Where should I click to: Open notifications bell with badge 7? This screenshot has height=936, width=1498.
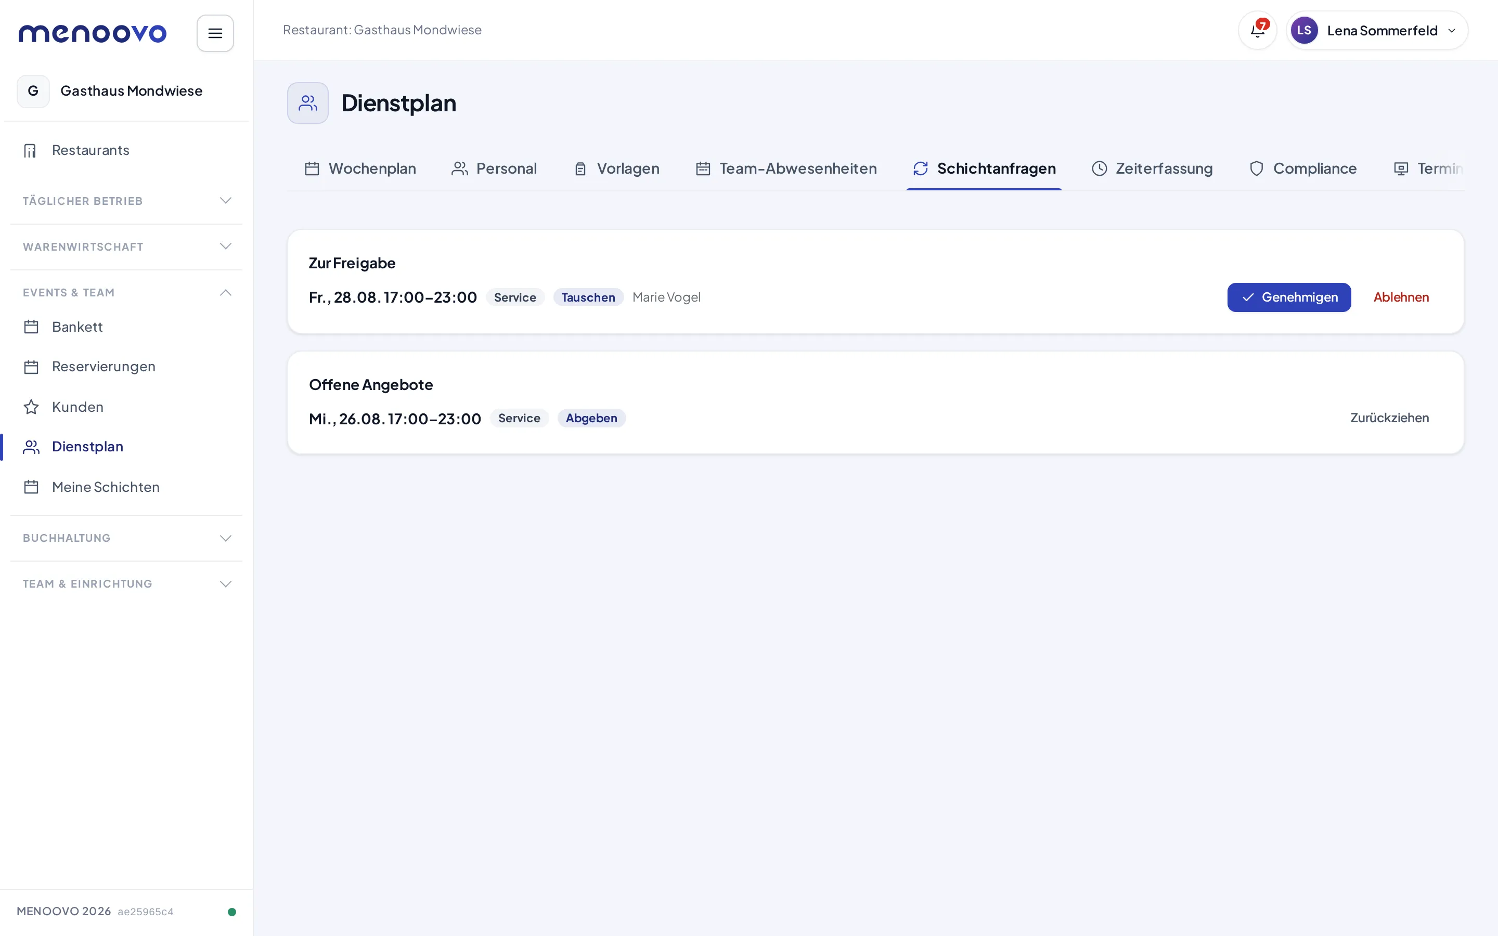coord(1257,30)
